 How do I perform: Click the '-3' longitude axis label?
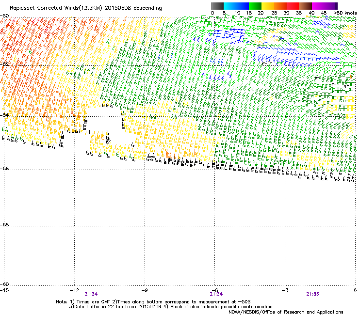click(285, 290)
